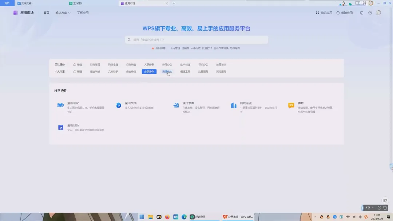Select the 人事薪酬 category
The height and width of the screenshot is (221, 393).
[x=149, y=65]
